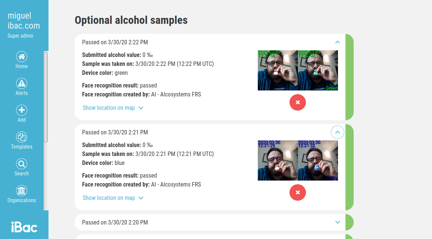The image size is (432, 239).
Task: Open the Home icon in sidebar
Action: 22,57
